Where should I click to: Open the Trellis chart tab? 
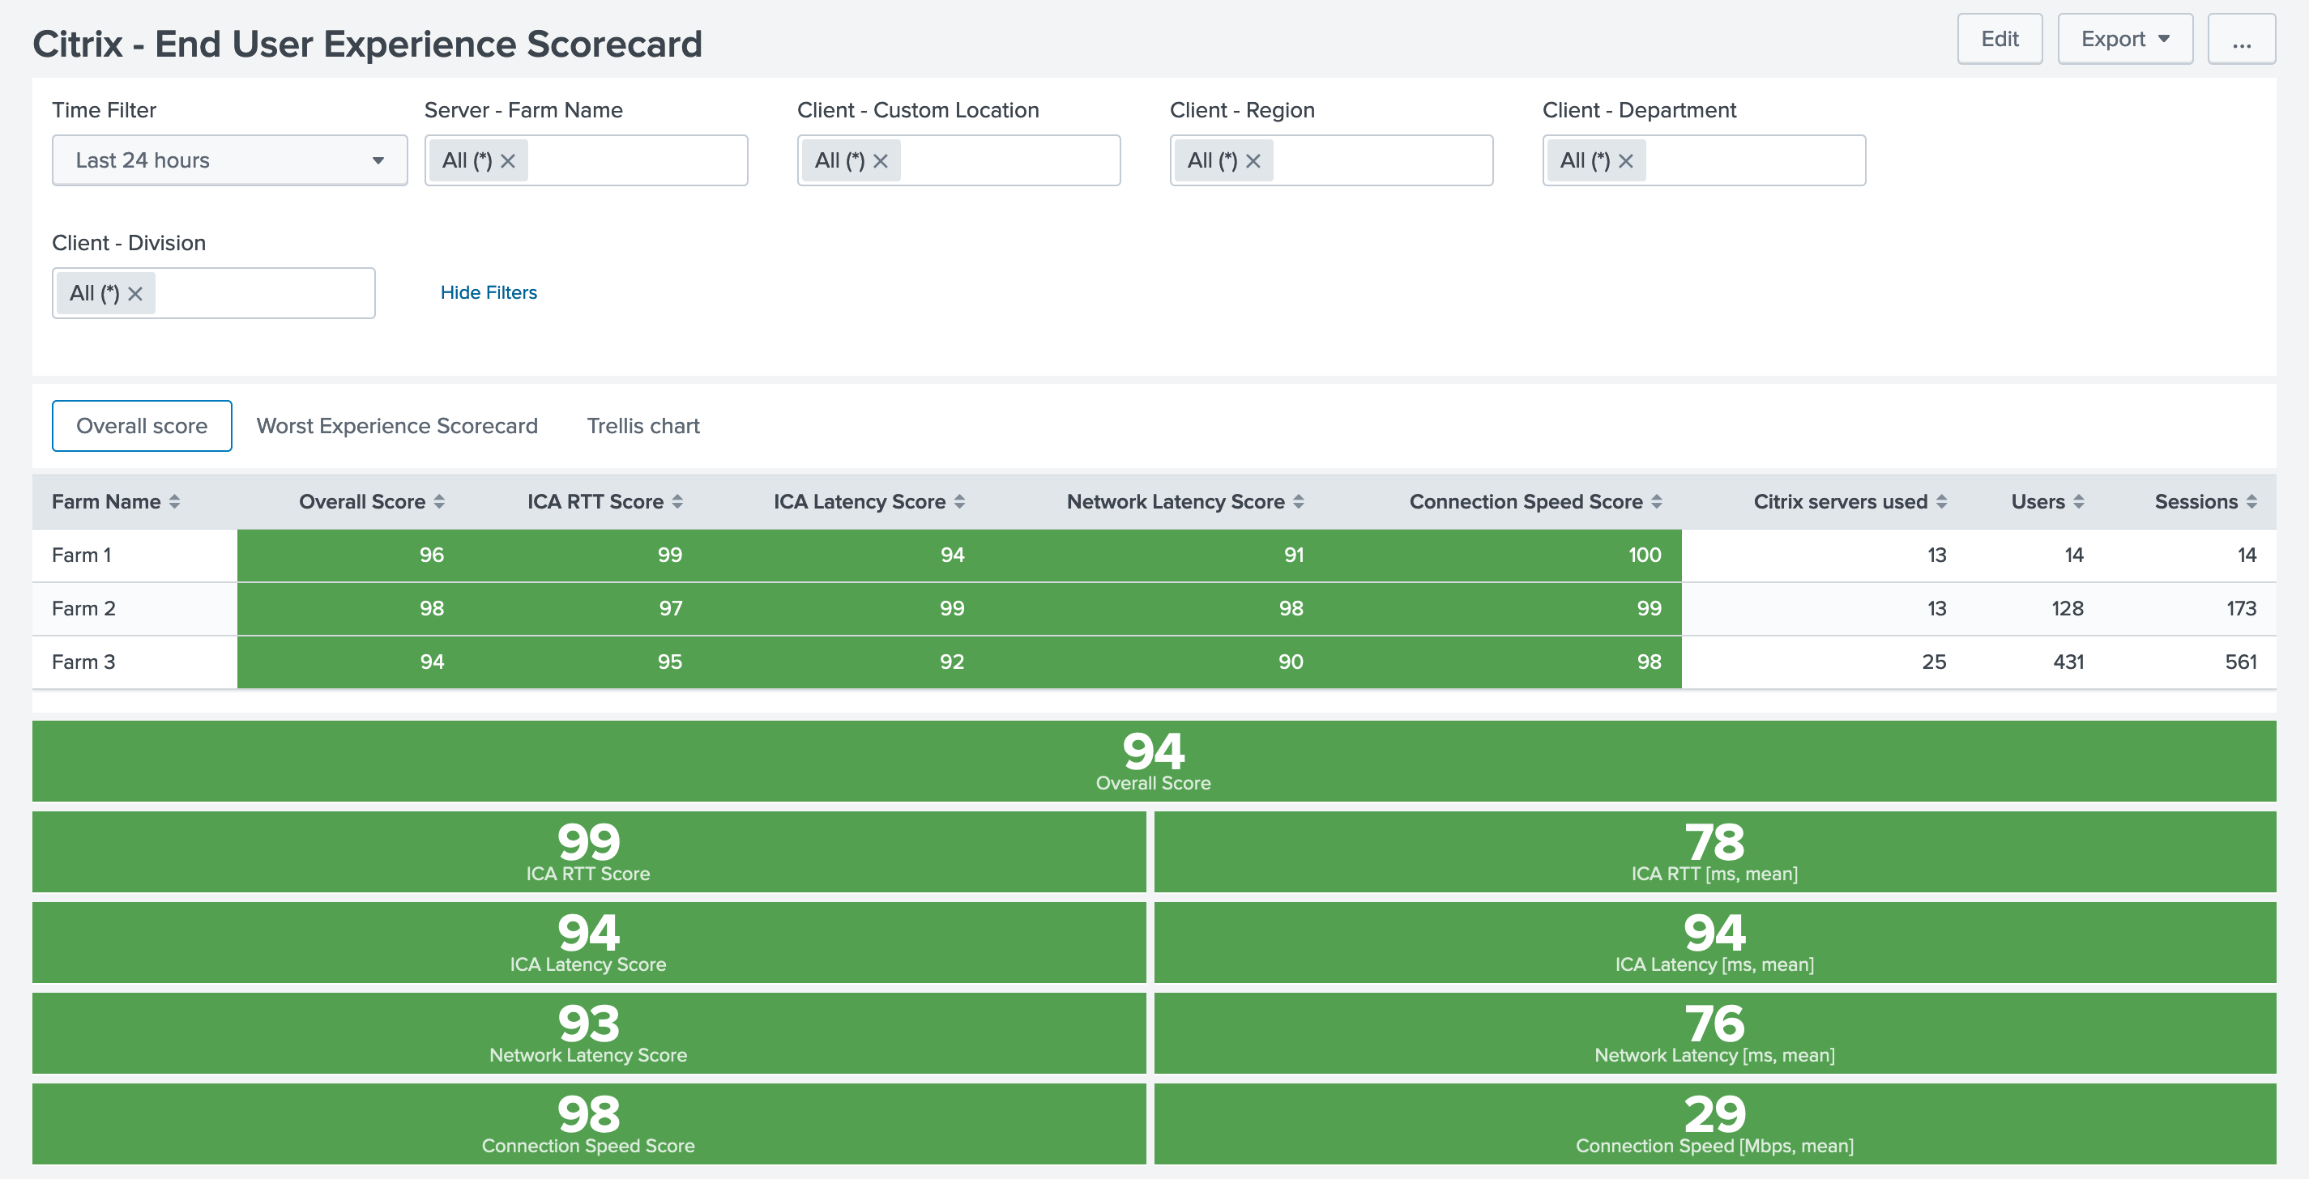pyautogui.click(x=642, y=426)
